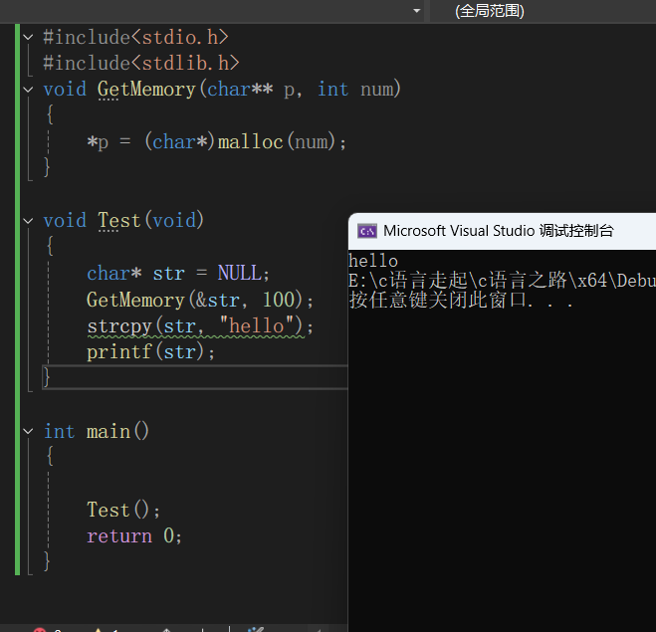Screen dimensions: 656x632
Task: Collapse the int main() function chevron
Action: [x=28, y=431]
